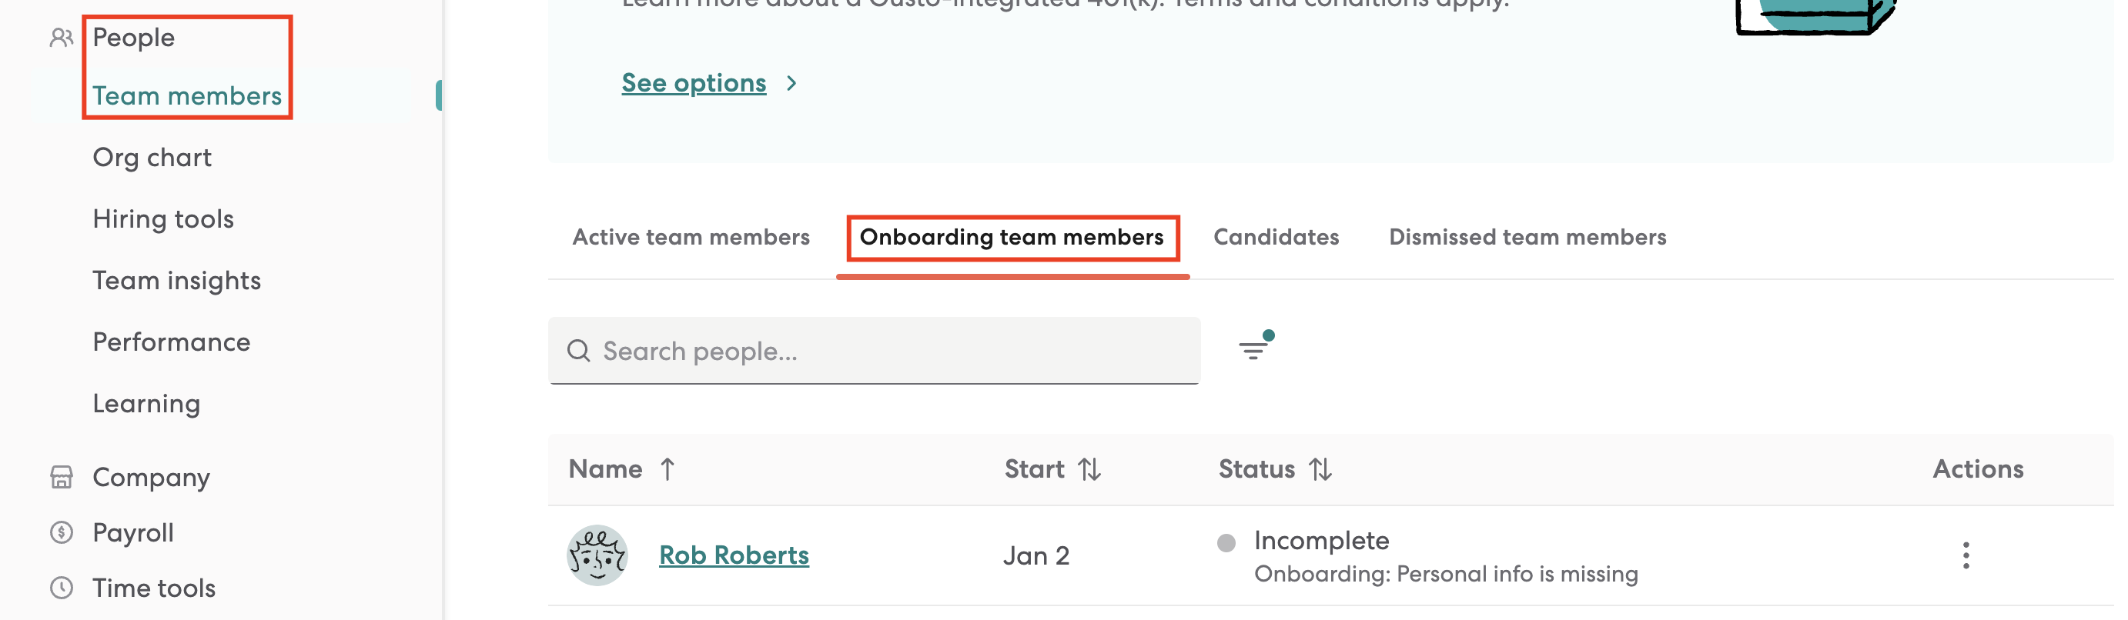Go to Hiring tools page
Screen dimensions: 2128x620
[x=163, y=218]
